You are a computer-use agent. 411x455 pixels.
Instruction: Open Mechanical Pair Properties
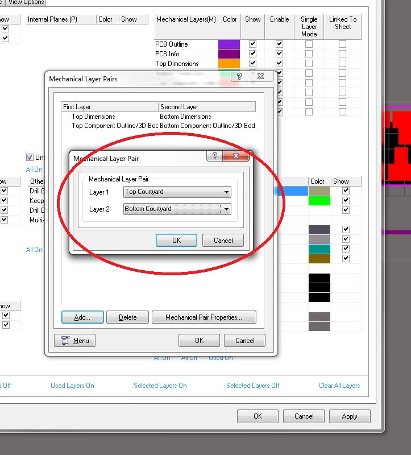coord(203,317)
